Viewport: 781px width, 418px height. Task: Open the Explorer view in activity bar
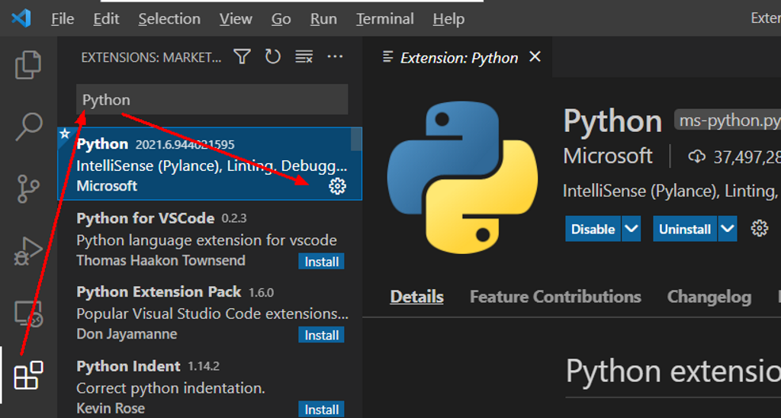[x=28, y=65]
